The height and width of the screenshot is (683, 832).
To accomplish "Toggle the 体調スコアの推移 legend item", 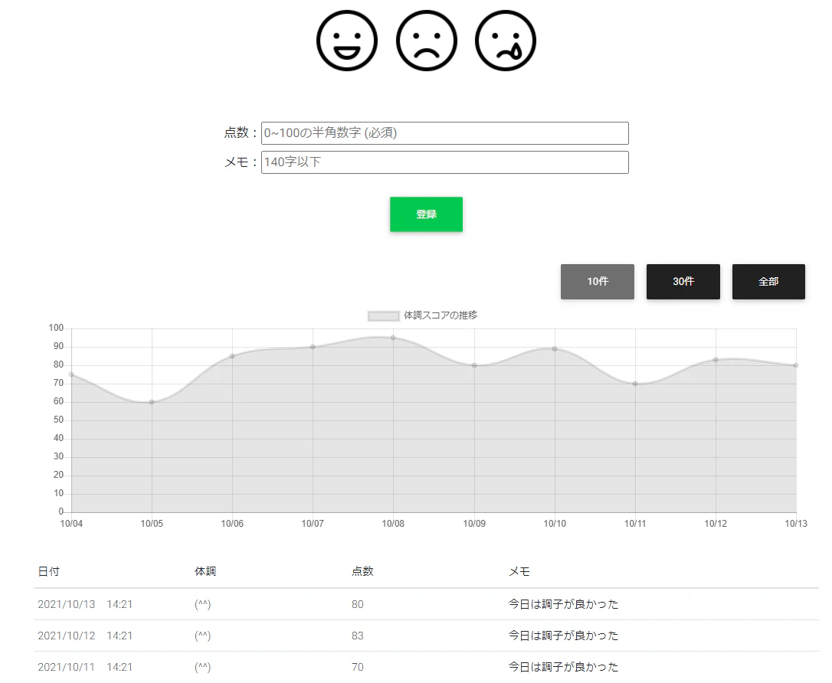I will (x=423, y=315).
